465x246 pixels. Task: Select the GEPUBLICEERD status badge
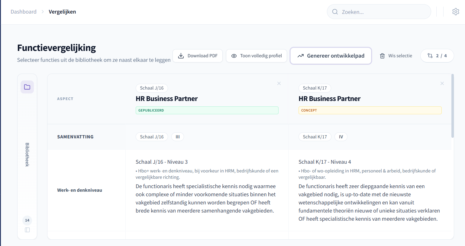tap(207, 110)
